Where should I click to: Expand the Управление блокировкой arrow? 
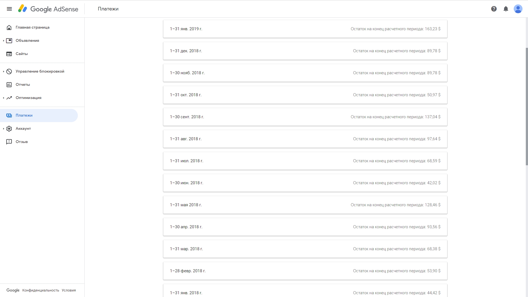[4, 71]
